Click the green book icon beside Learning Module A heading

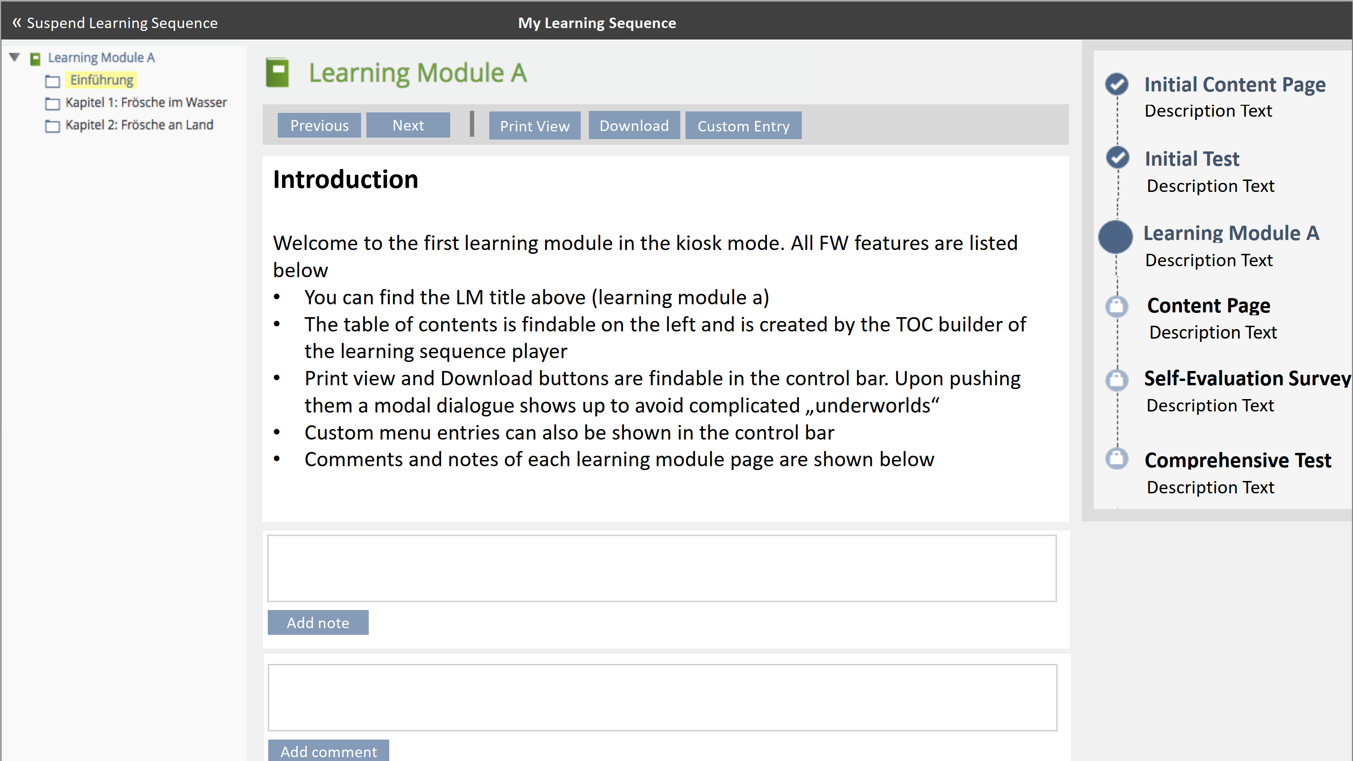click(277, 72)
